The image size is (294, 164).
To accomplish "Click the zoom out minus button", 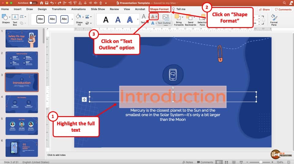I will coord(247,162).
